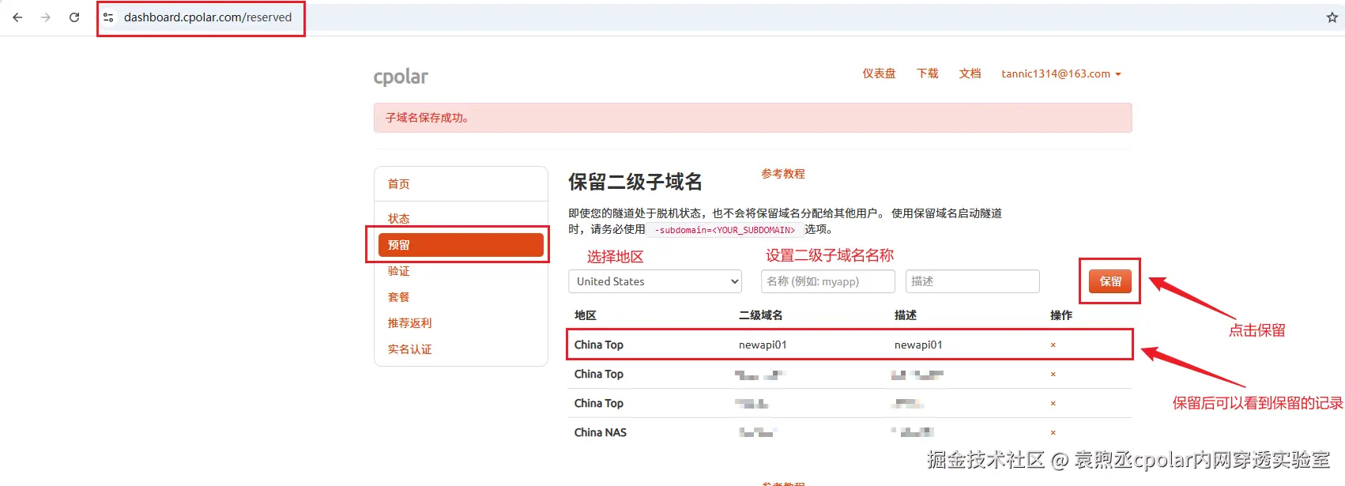Delete the second China Top row
The width and height of the screenshot is (1345, 486).
[x=1053, y=375]
